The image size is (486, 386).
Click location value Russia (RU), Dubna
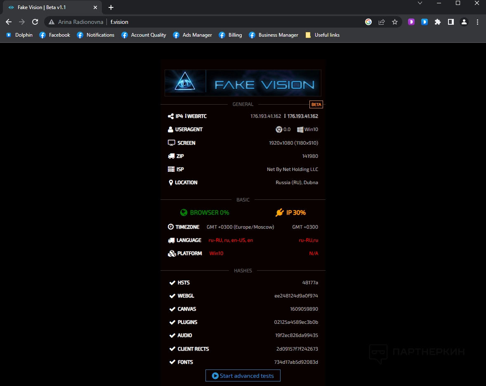[x=297, y=182]
